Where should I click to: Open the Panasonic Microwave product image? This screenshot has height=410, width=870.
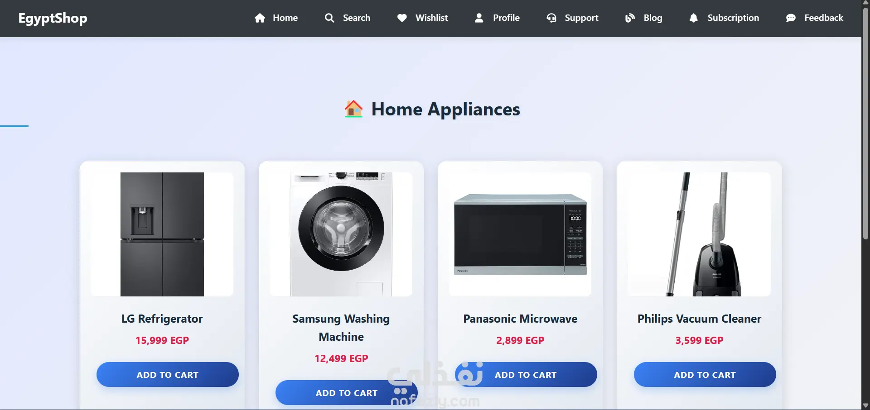coord(520,234)
